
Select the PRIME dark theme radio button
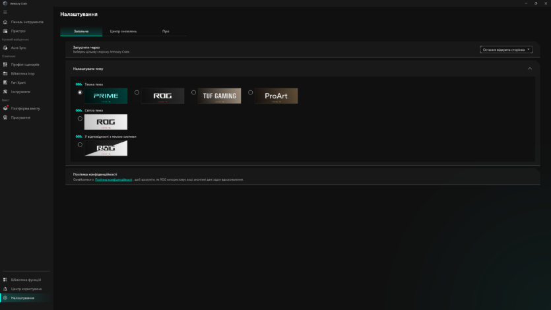coord(80,92)
